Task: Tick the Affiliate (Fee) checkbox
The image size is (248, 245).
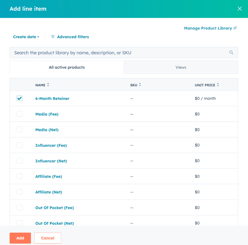Action: point(20,176)
